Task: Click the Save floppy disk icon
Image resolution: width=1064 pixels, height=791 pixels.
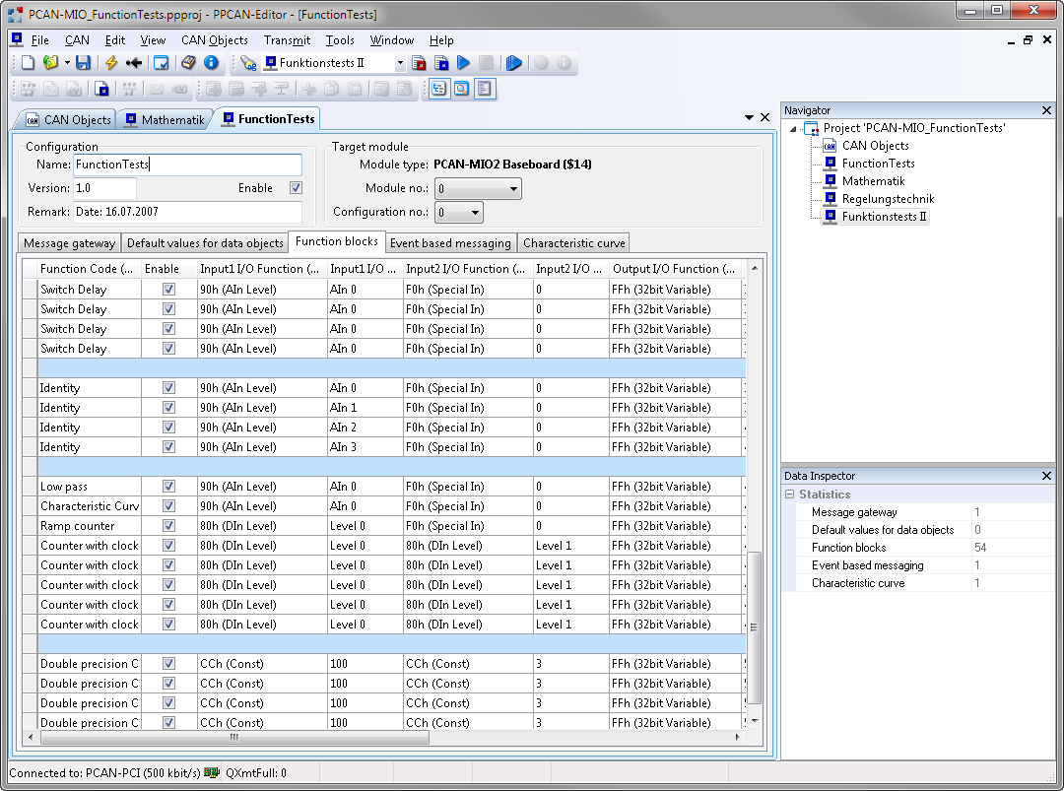Action: 84,63
